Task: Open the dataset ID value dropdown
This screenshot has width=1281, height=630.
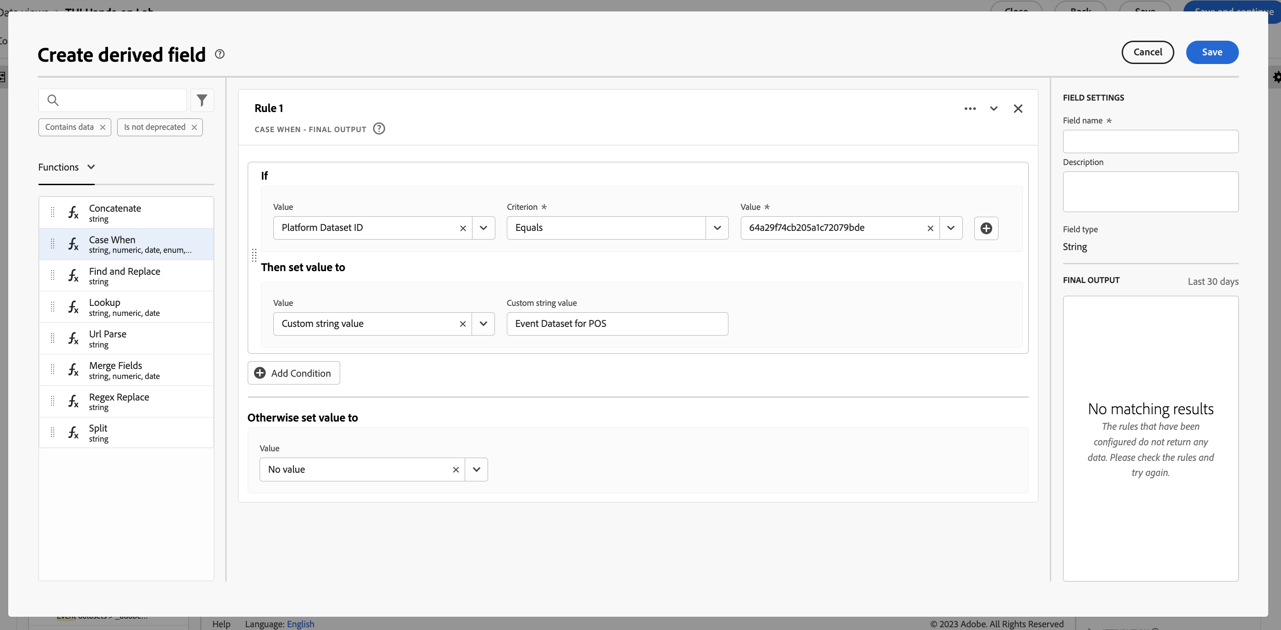Action: coord(951,229)
